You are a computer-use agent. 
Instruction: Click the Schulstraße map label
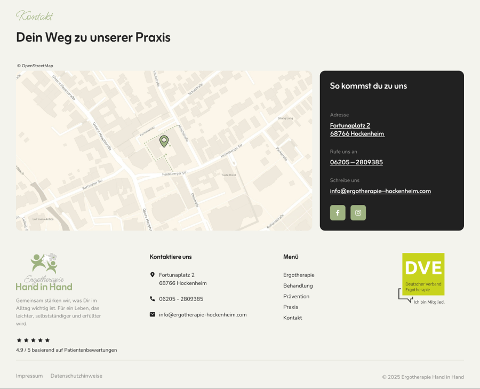(x=196, y=89)
